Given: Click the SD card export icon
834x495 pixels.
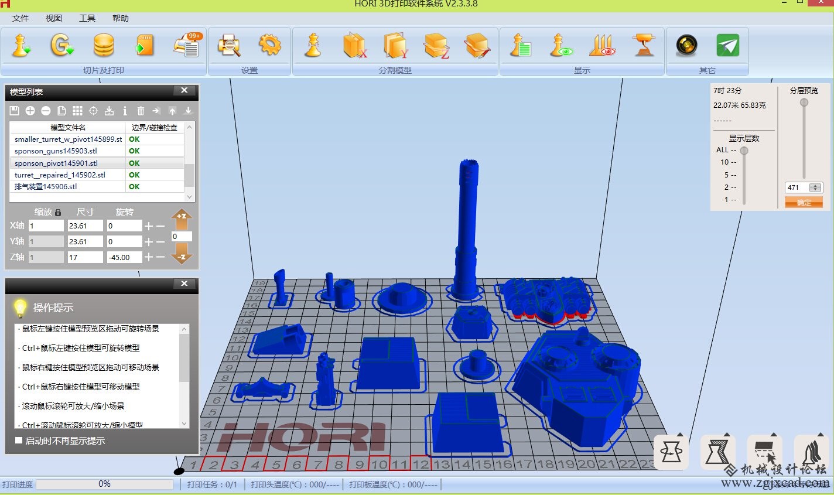Looking at the screenshot, I should point(145,45).
